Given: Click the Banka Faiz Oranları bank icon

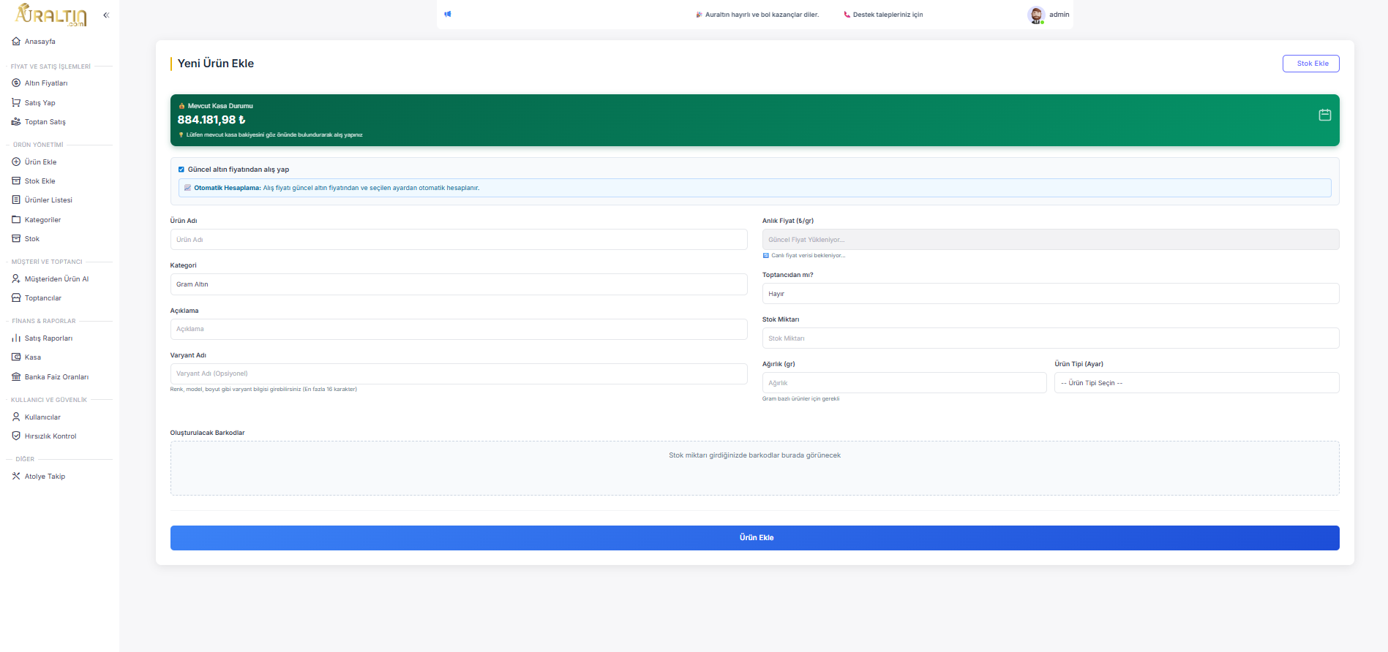Looking at the screenshot, I should click(16, 377).
